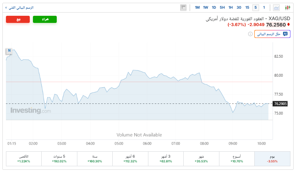Select the 1-minute interval

click(264, 8)
